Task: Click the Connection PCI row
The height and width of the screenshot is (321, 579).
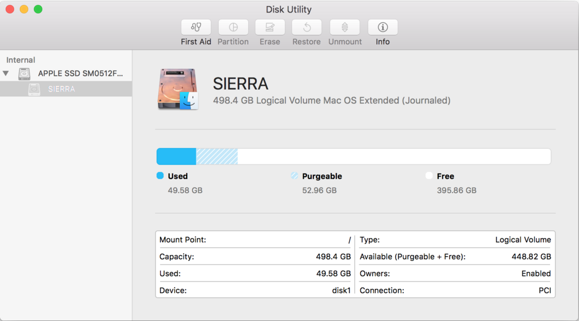Action: (455, 290)
